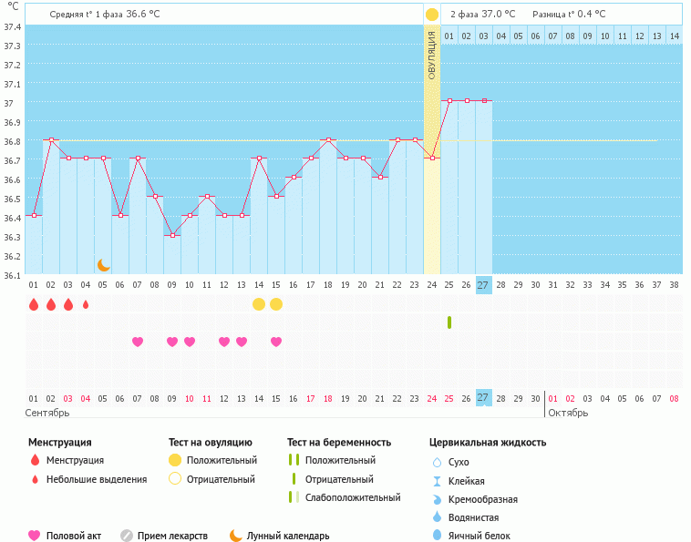Image resolution: width=691 pixels, height=542 pixels.
Task: Click the yellow sun icon above the ovulation column
Action: coord(432,15)
